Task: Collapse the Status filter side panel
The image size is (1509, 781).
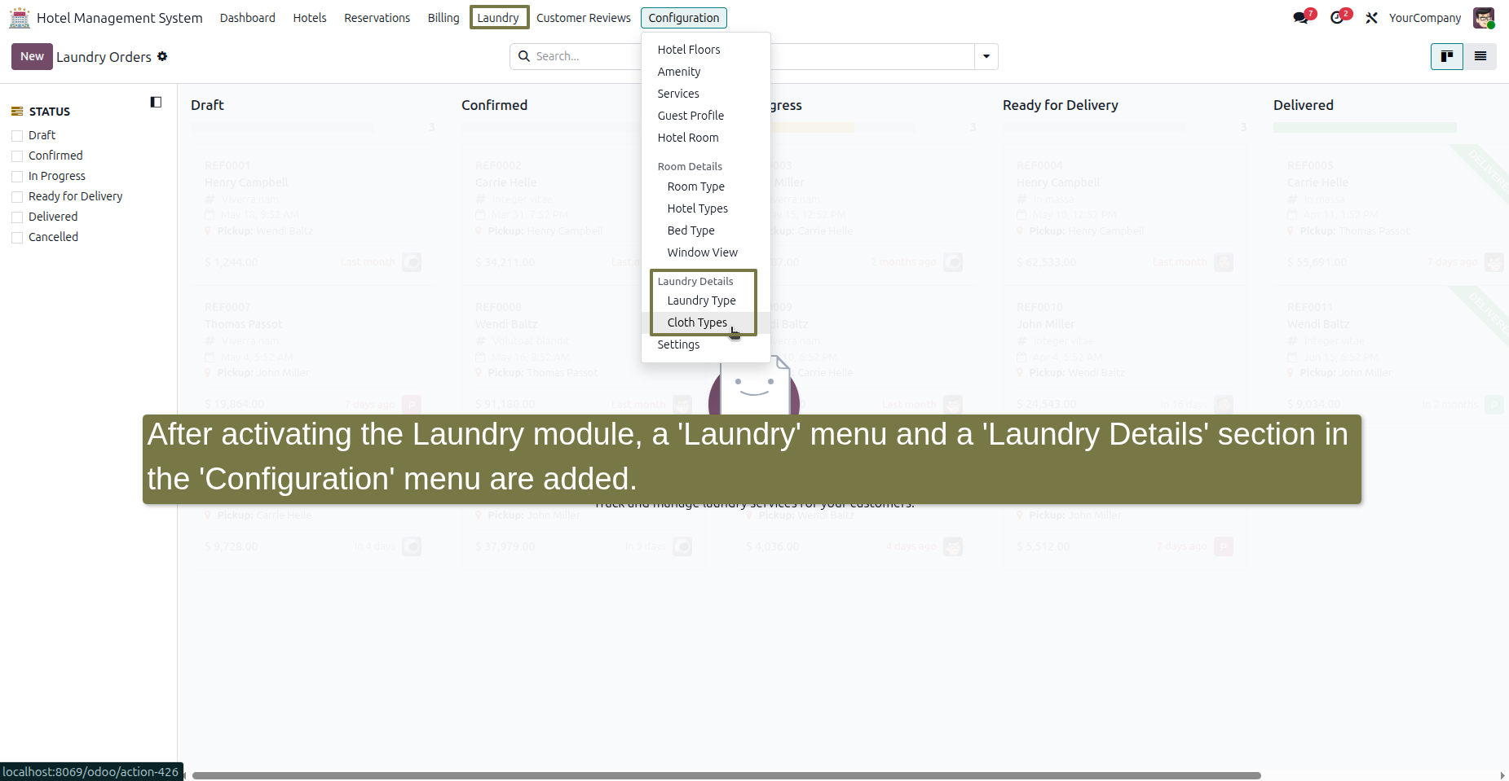Action: 156,102
